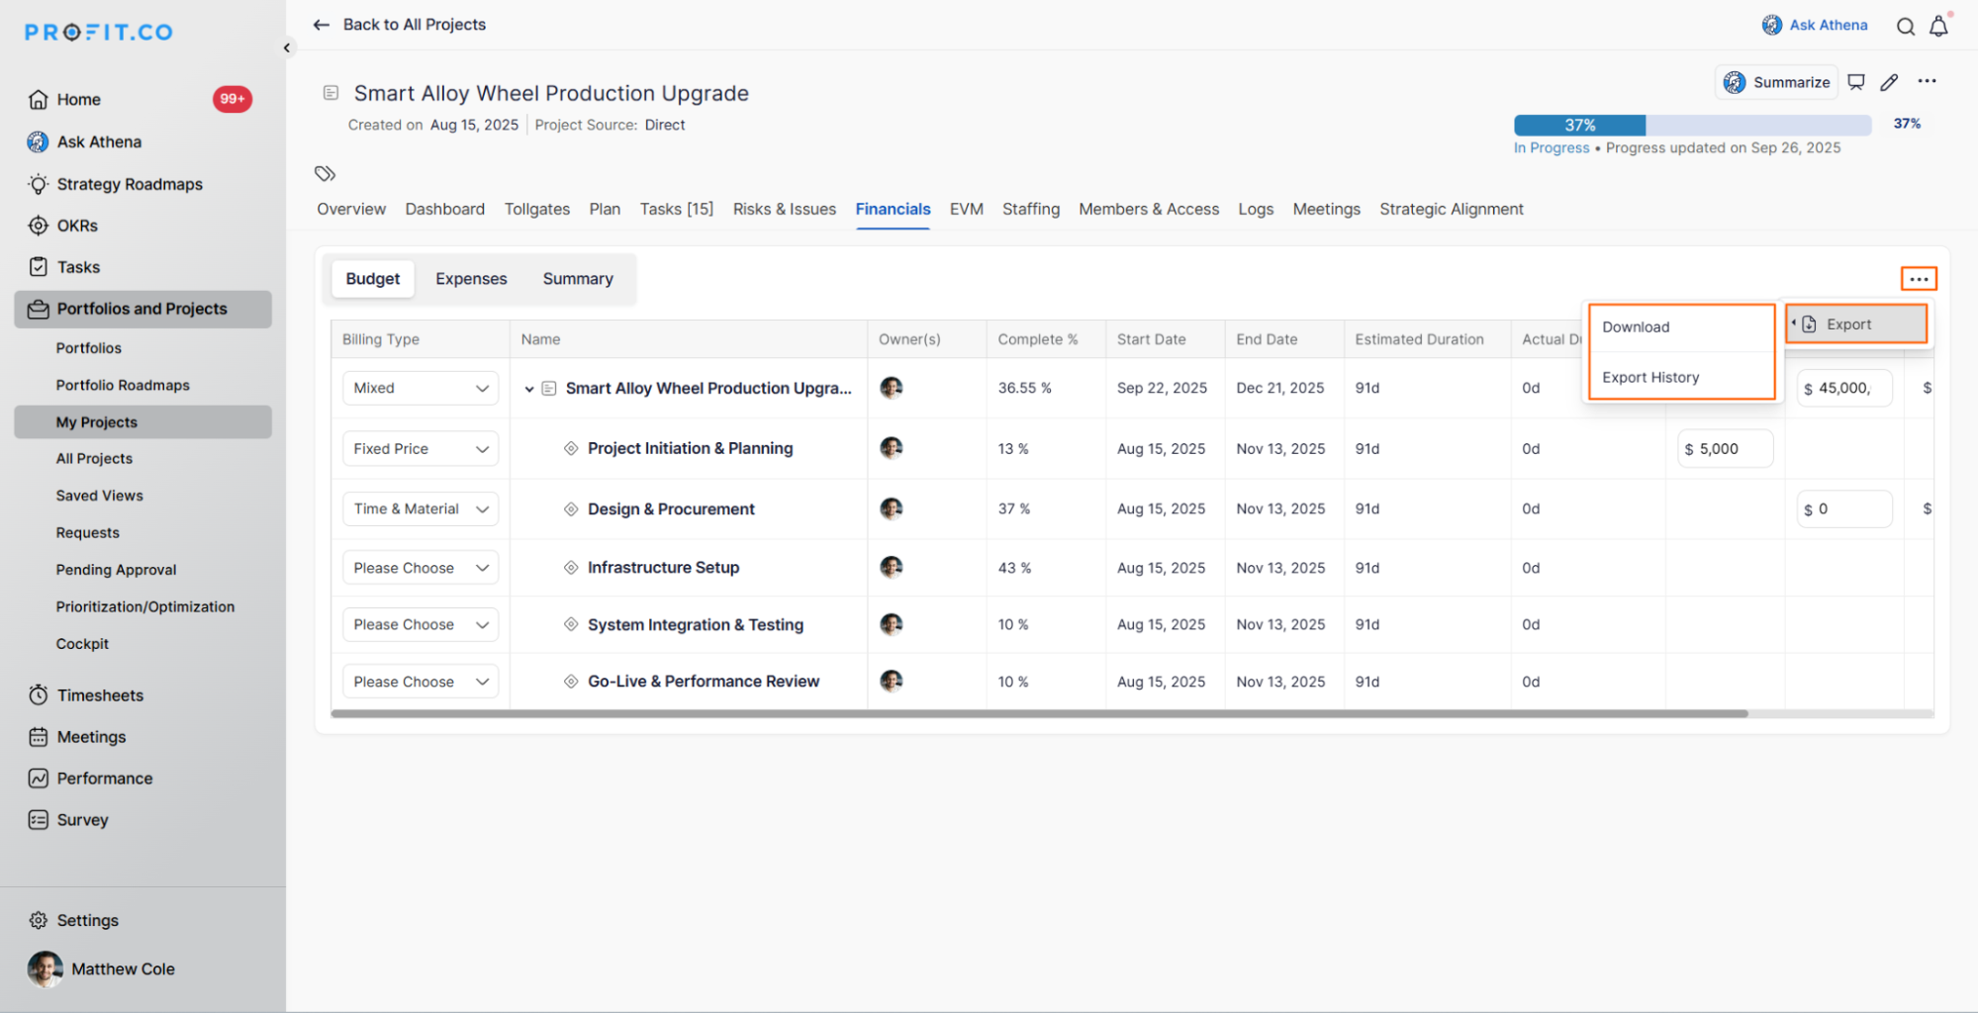The image size is (1978, 1013).
Task: Click the notification bell icon
Action: [1938, 27]
